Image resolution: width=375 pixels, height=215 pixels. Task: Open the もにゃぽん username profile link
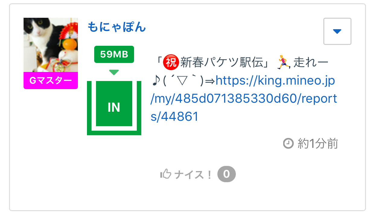(x=117, y=27)
